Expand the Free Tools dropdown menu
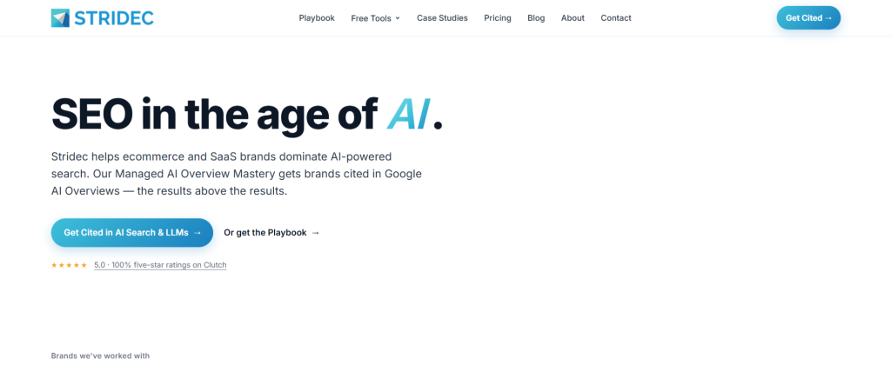The width and height of the screenshot is (891, 372). point(376,18)
